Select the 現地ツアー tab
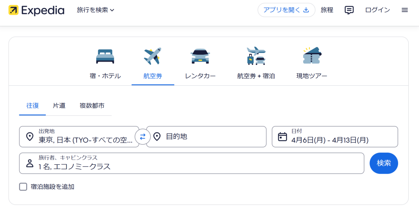 click(311, 64)
